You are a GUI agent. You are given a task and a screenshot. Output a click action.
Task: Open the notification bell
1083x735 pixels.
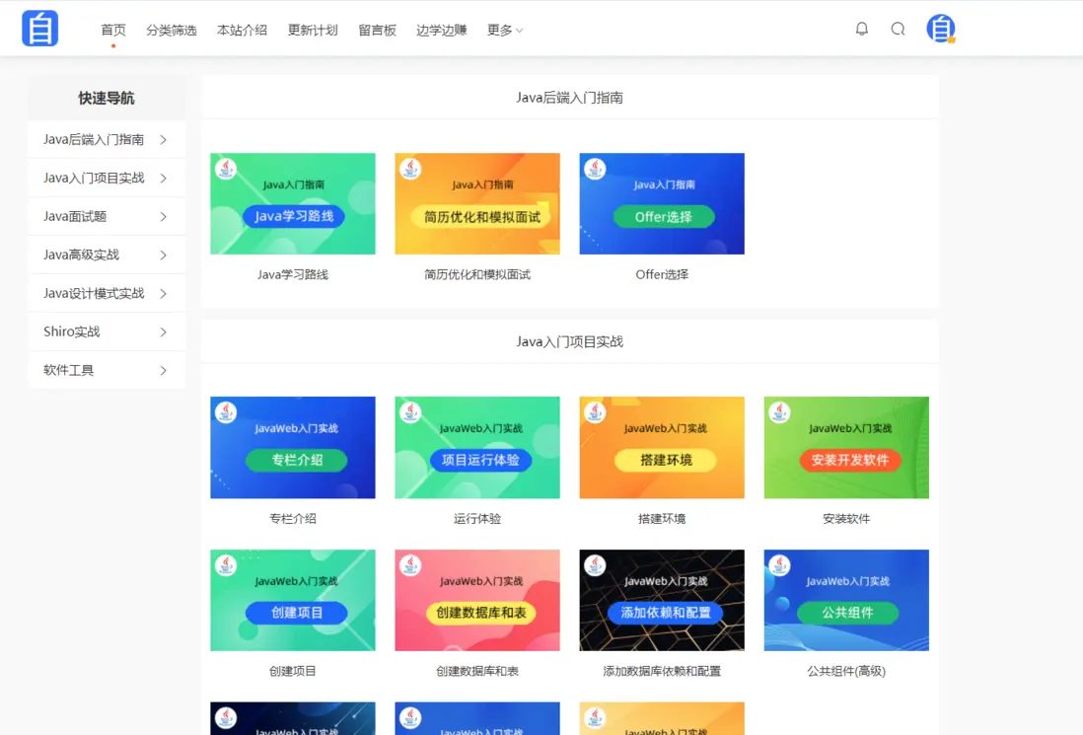861,29
